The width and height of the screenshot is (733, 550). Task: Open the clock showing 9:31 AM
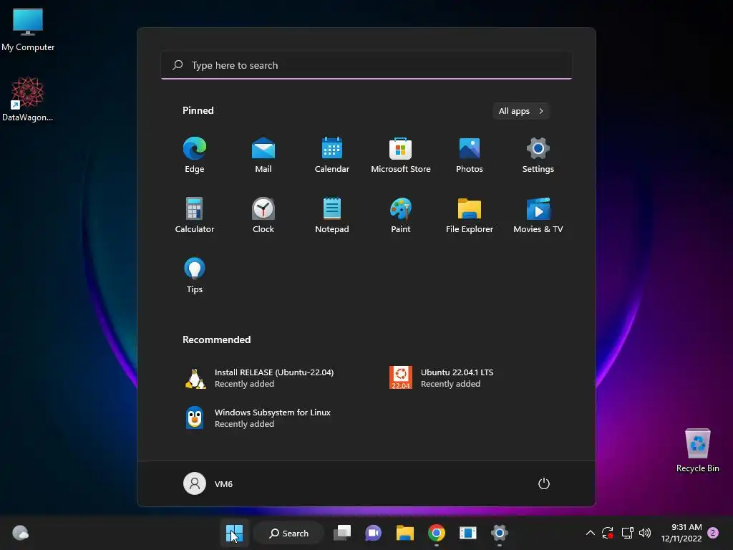[681, 533]
